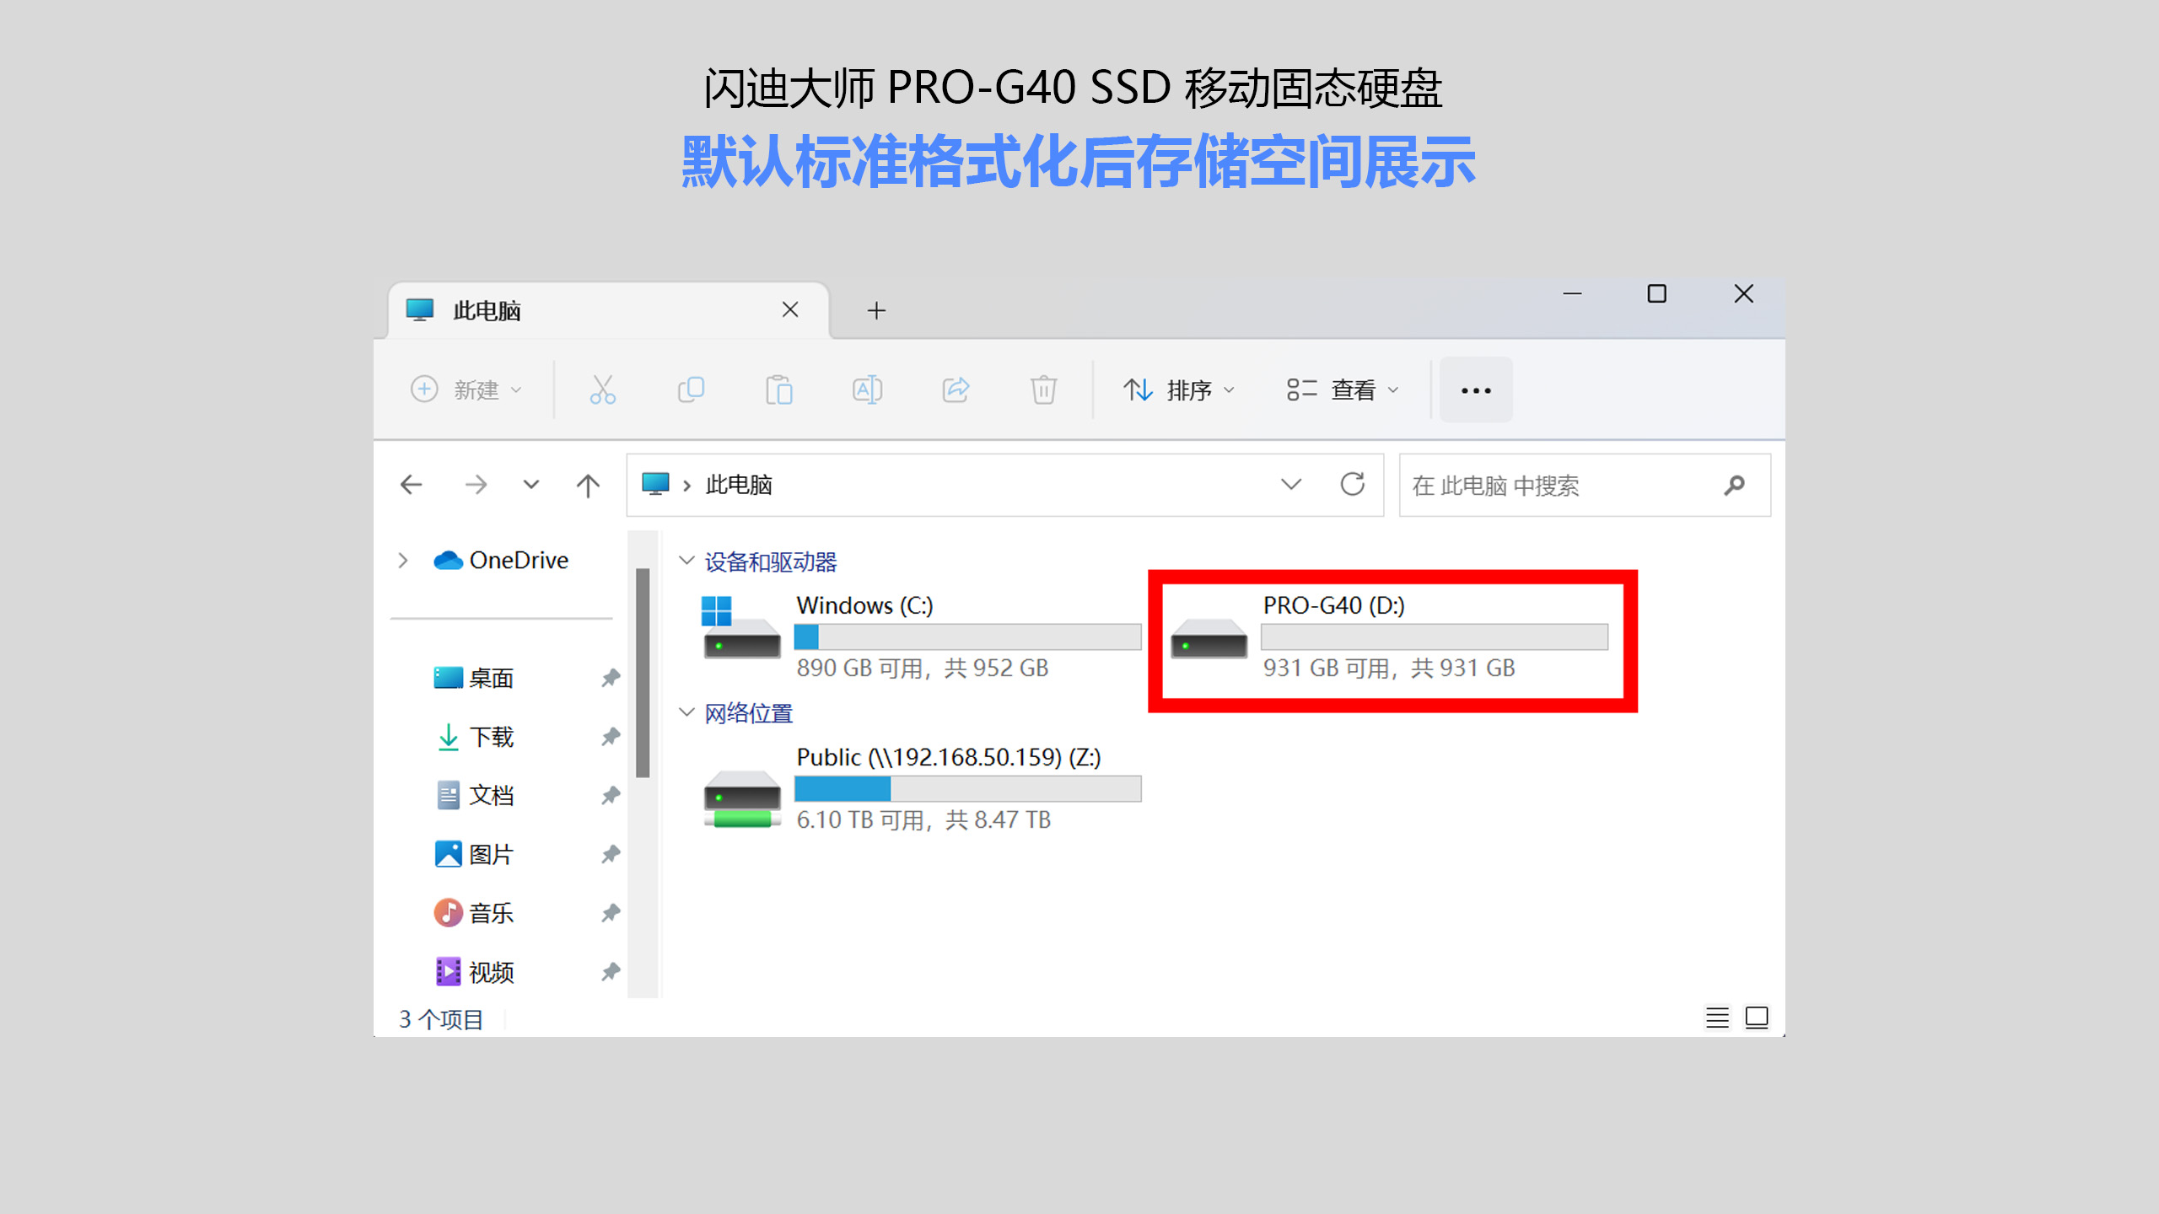Click the search magnifier icon
The width and height of the screenshot is (2159, 1214).
tap(1734, 485)
